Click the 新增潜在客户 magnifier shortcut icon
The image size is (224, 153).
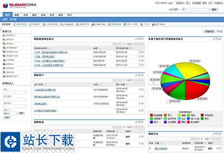(x=4, y=48)
